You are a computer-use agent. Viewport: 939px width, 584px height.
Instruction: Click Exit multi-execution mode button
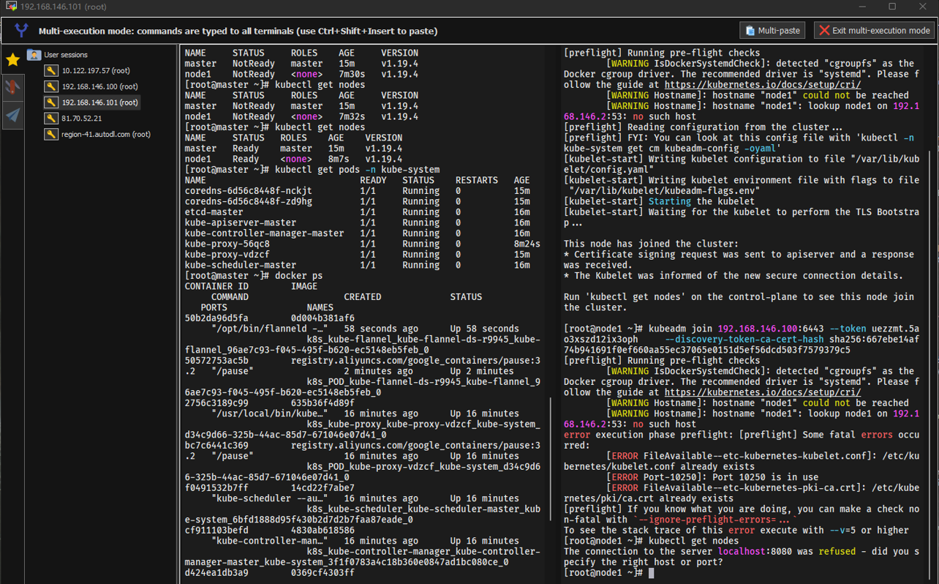(875, 30)
